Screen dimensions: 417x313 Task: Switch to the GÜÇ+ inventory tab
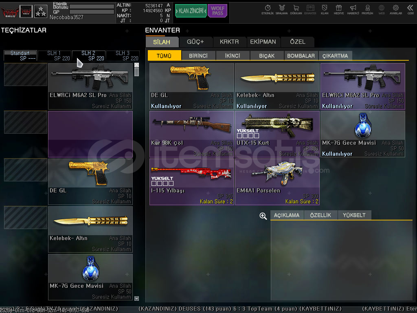[195, 42]
